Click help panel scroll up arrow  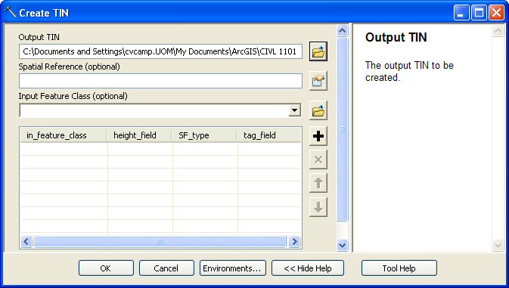coord(498,30)
